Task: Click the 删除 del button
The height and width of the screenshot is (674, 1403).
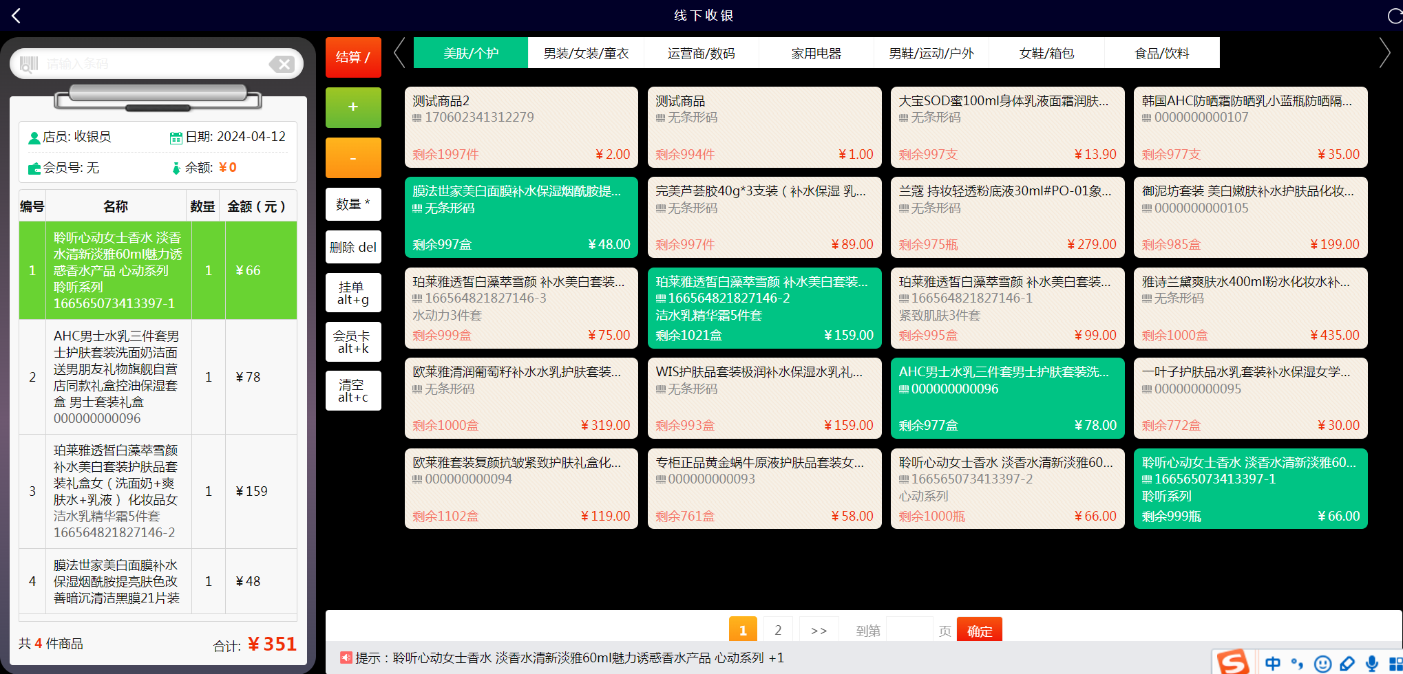Action: coord(353,247)
